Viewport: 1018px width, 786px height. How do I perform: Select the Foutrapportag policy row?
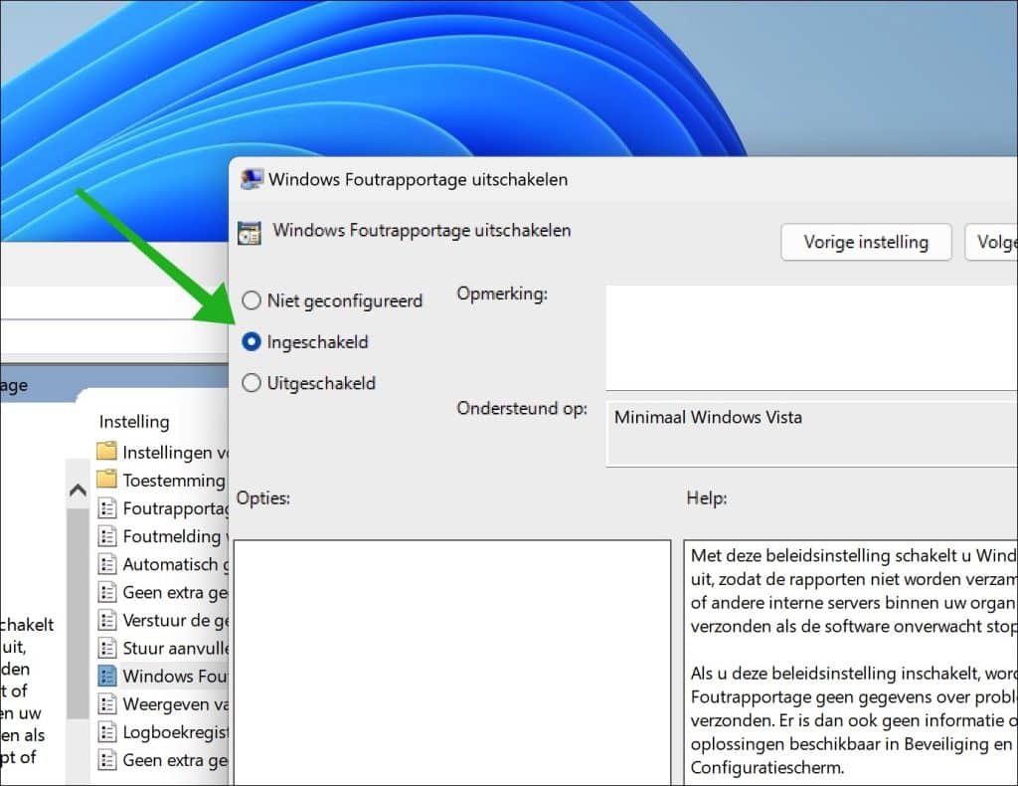click(x=162, y=508)
